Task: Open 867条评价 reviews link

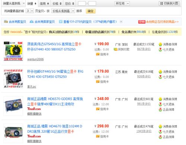Action: [144, 49]
